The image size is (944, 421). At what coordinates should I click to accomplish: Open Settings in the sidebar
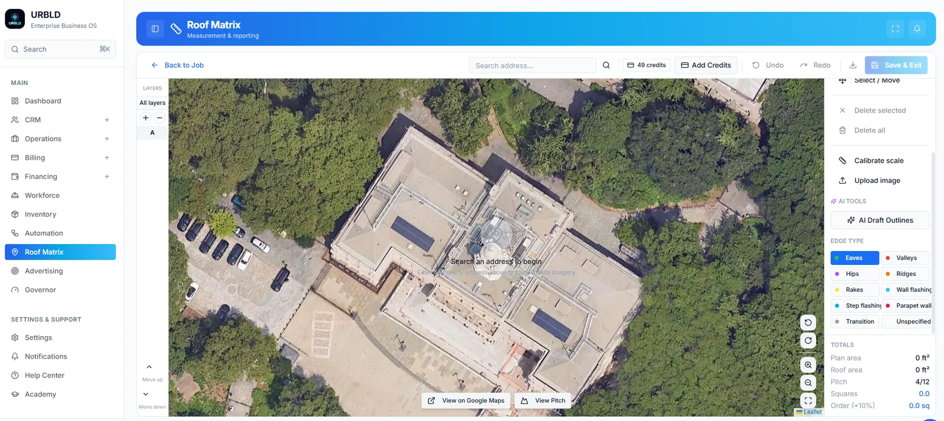point(60,337)
